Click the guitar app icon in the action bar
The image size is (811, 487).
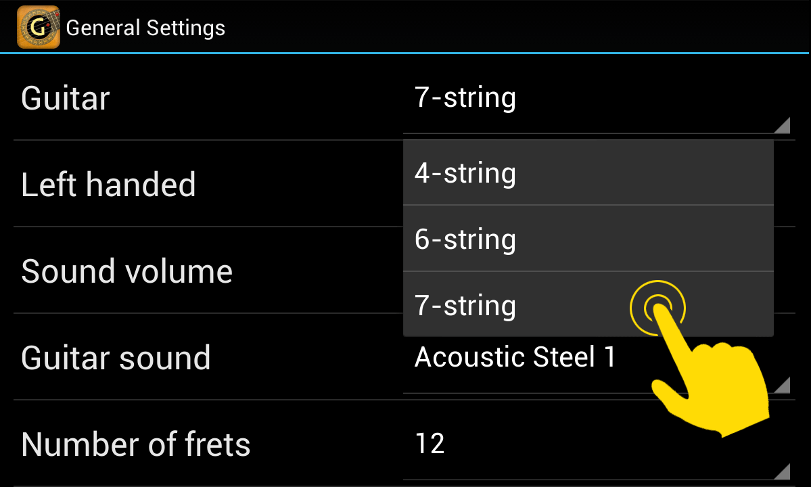(38, 27)
